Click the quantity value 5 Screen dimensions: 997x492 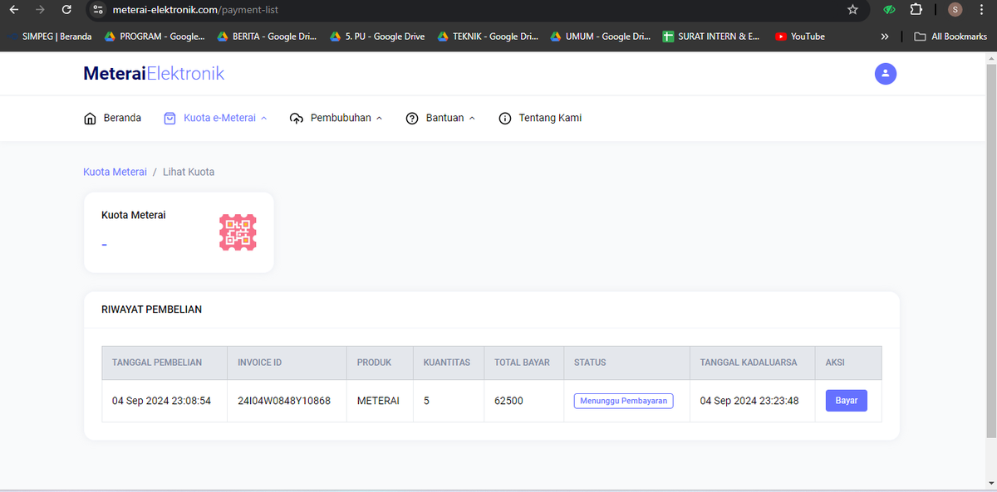426,401
